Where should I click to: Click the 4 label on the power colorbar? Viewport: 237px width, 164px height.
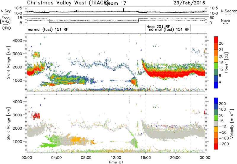click(220, 82)
